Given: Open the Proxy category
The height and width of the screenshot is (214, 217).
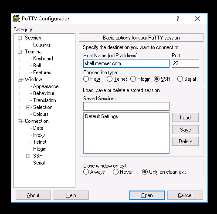Looking at the screenshot, I should pyautogui.click(x=39, y=135).
